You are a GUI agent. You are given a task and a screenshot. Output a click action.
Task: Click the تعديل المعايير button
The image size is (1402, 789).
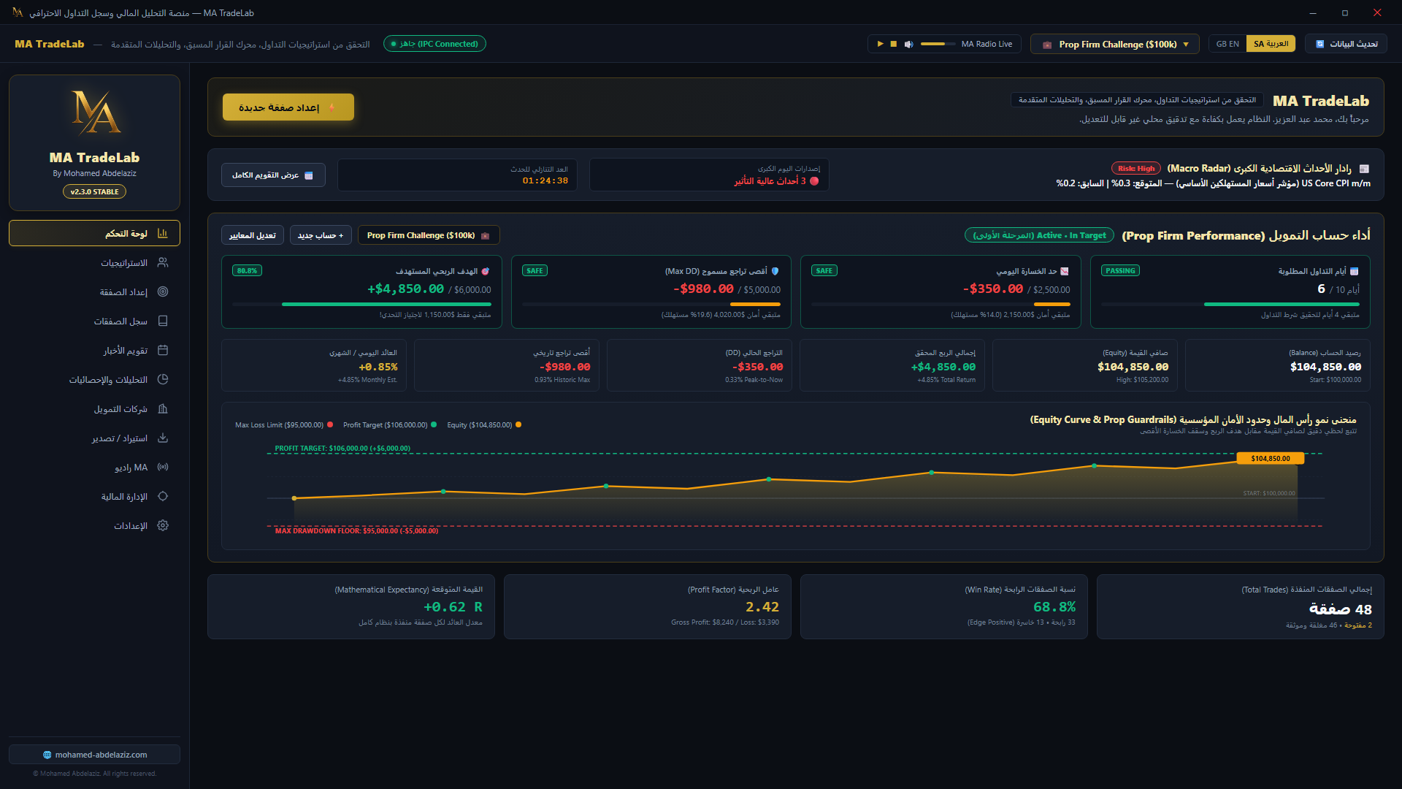click(x=253, y=235)
